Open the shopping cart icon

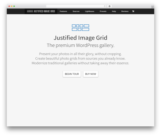(x=133, y=11)
